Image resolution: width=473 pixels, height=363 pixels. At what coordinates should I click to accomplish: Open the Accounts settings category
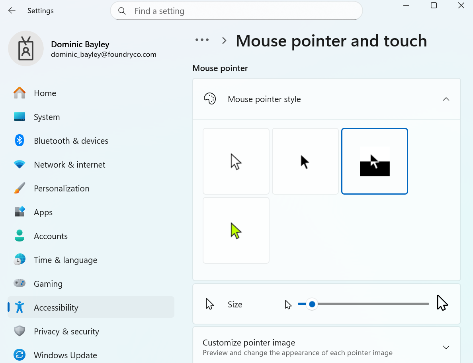51,236
